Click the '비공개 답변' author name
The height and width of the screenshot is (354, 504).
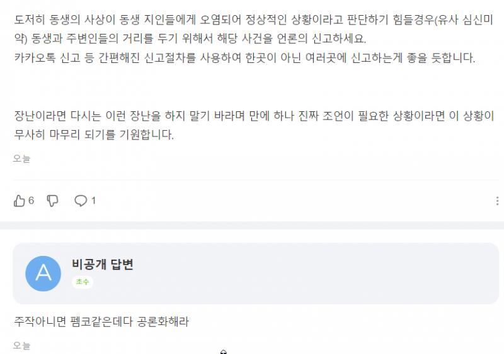(103, 265)
